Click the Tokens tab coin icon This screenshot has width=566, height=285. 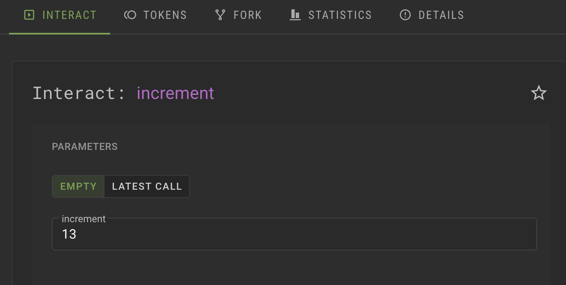click(x=130, y=15)
